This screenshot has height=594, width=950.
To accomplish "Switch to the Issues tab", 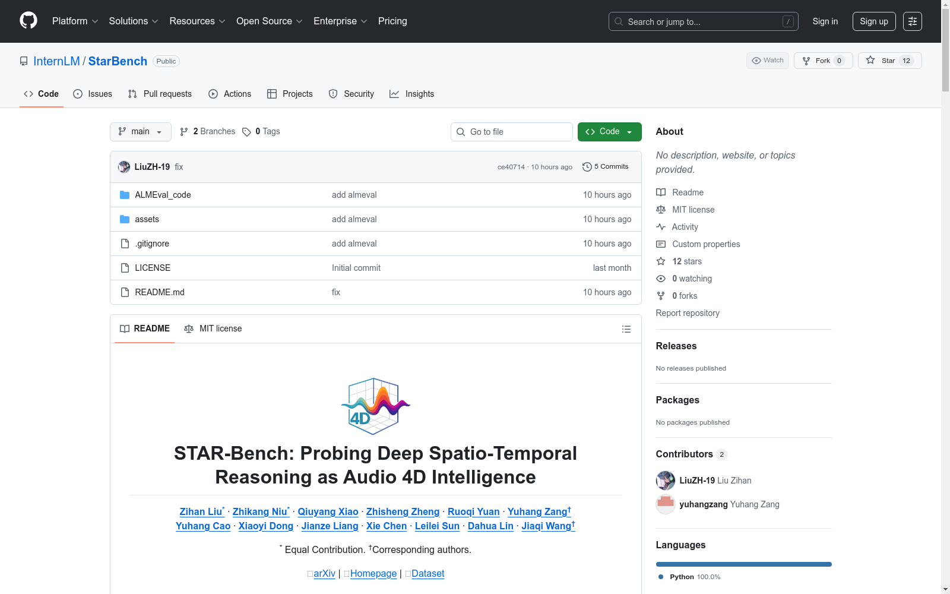I will tap(93, 94).
